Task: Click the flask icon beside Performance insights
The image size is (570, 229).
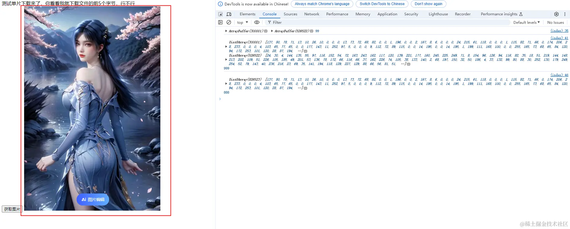Action: click(x=521, y=14)
